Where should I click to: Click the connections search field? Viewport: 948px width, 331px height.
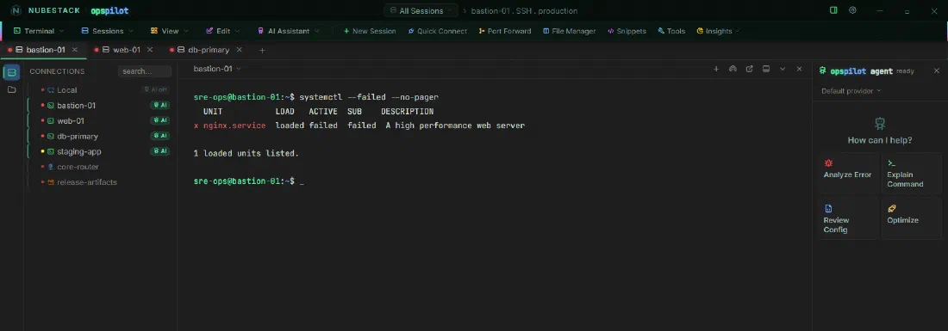(x=145, y=71)
